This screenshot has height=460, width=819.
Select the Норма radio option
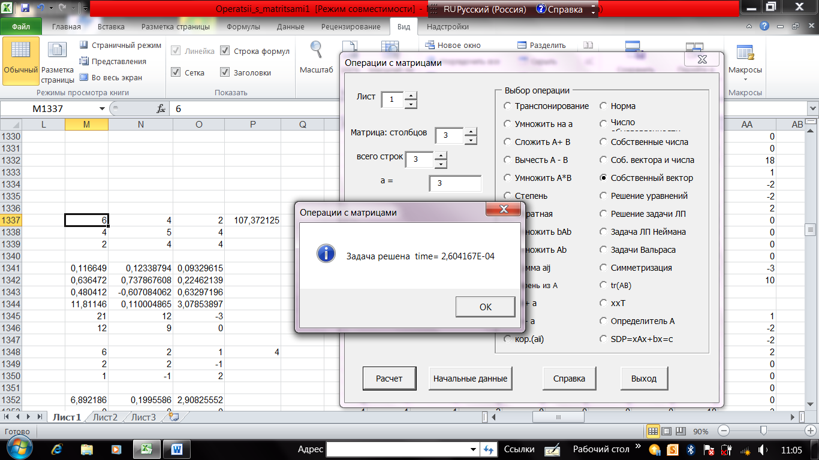(604, 106)
